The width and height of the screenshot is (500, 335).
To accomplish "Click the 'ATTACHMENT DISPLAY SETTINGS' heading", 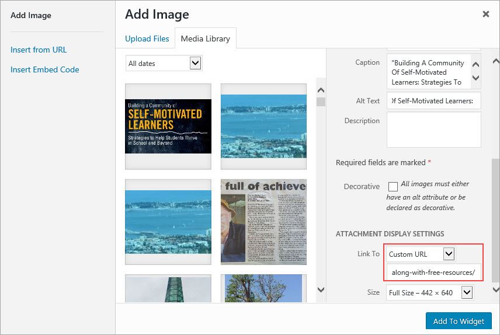I will (x=390, y=233).
